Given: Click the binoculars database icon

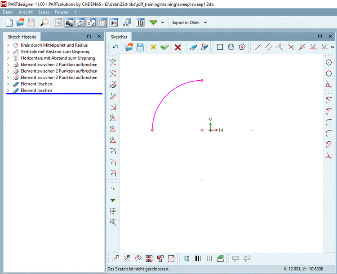Looking at the screenshot, I should click(x=127, y=22).
